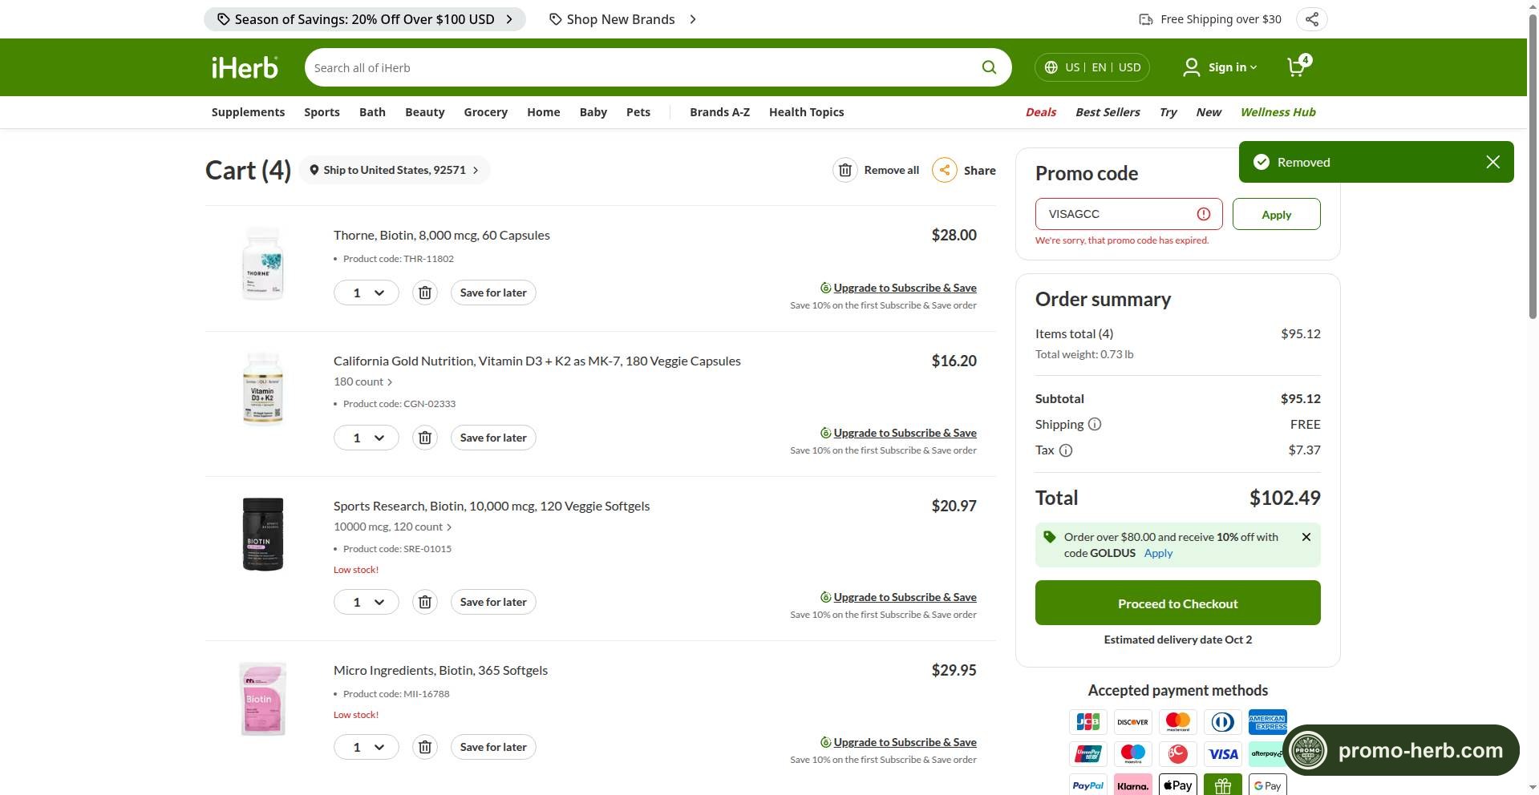Click the American Express payment icon

coord(1268,722)
